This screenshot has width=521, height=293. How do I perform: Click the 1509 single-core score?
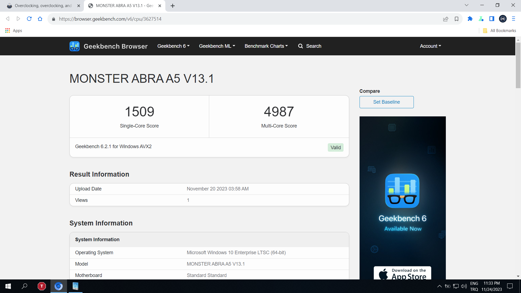pyautogui.click(x=139, y=112)
